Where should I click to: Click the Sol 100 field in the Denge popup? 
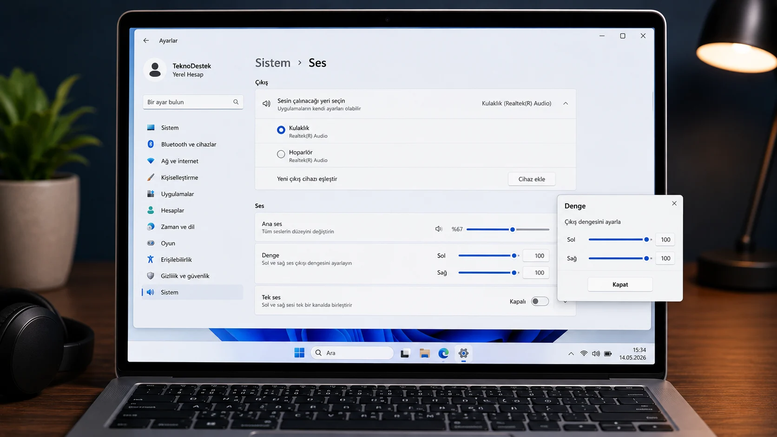665,240
